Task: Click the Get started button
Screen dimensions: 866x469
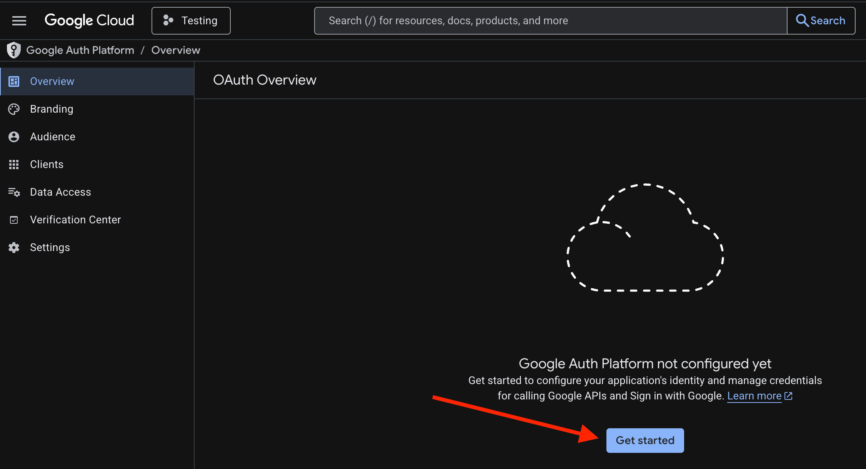Action: pos(645,441)
